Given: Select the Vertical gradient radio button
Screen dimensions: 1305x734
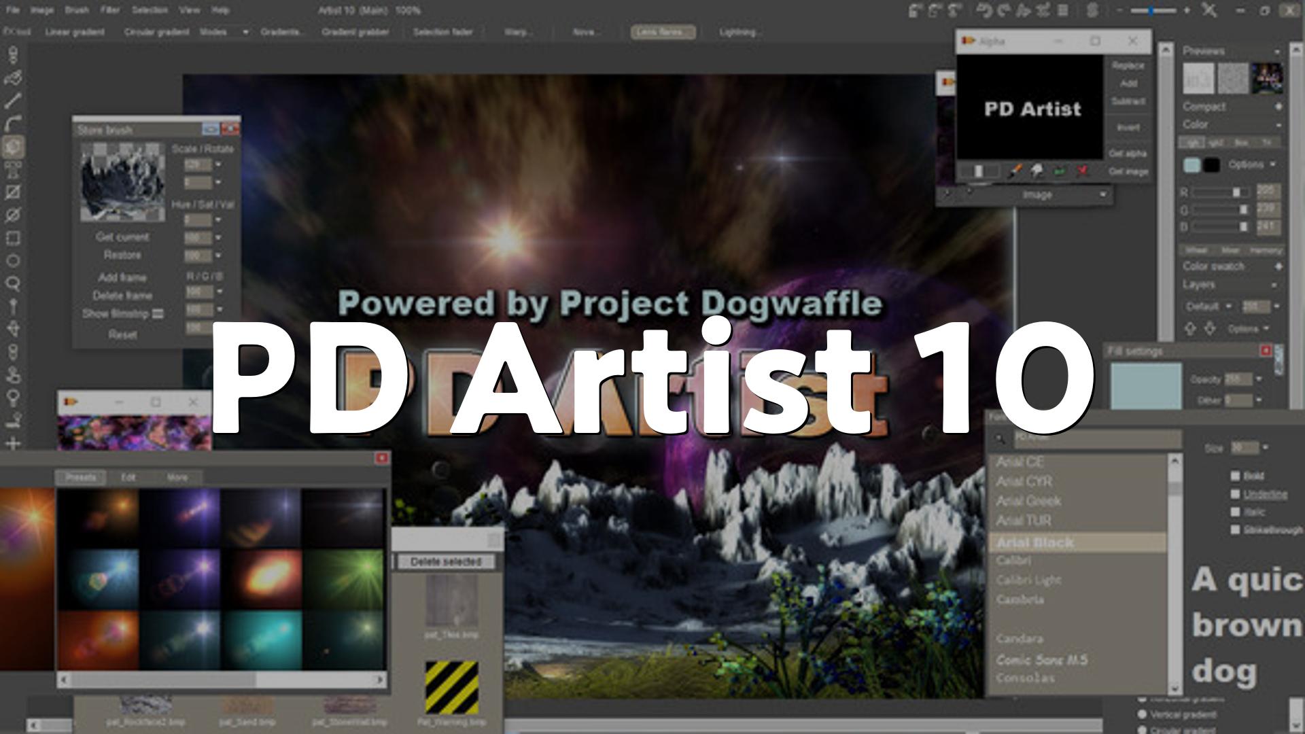Looking at the screenshot, I should pos(1143,714).
